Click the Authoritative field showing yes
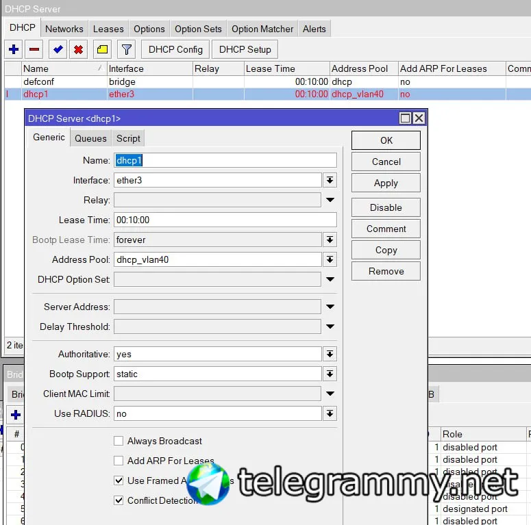 [218, 354]
